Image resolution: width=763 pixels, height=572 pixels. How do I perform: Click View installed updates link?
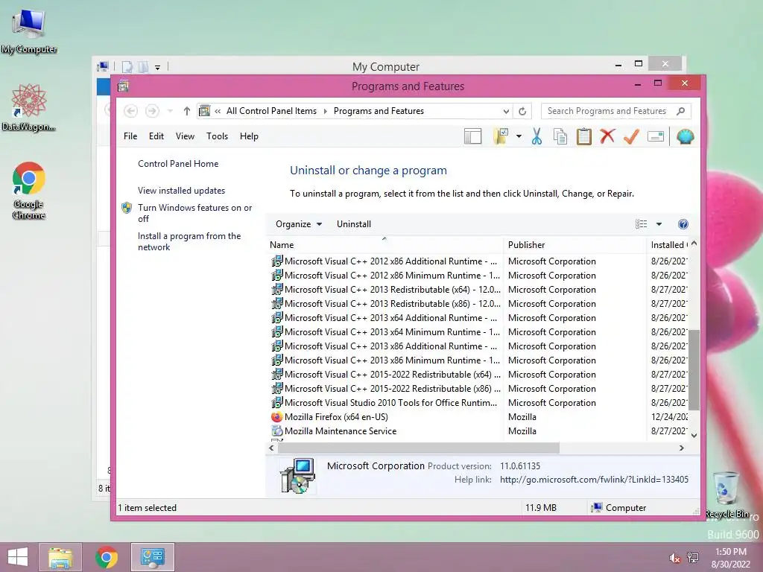point(182,191)
